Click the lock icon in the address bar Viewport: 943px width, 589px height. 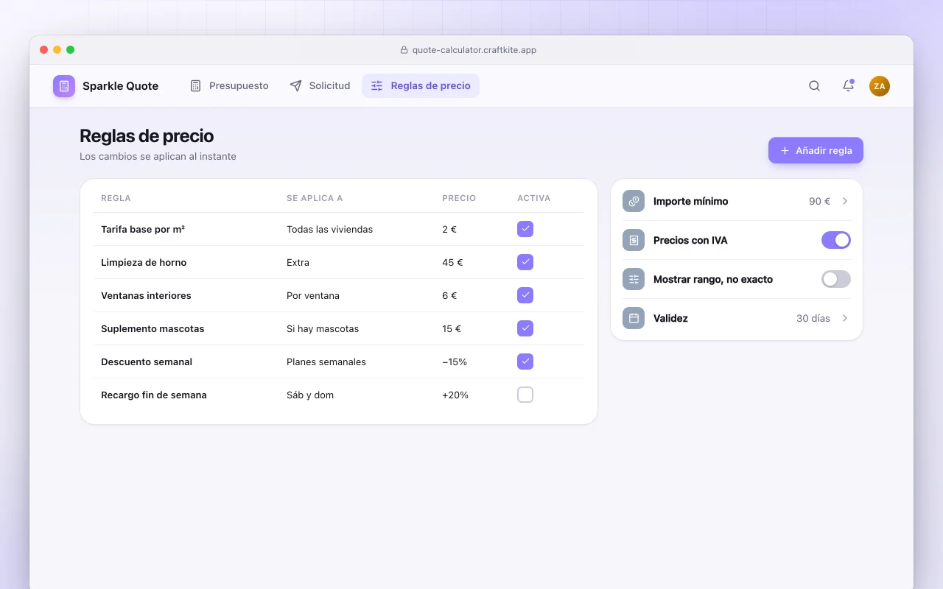click(x=404, y=50)
